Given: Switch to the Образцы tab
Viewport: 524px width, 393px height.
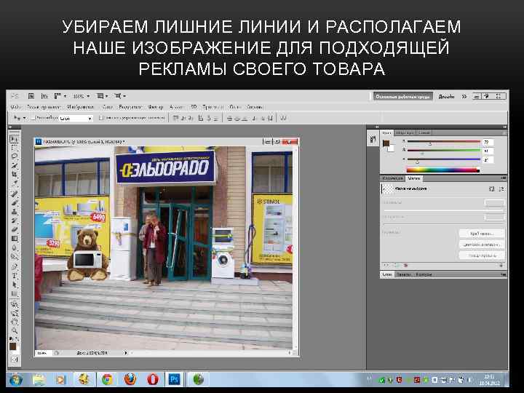Looking at the screenshot, I should [405, 132].
